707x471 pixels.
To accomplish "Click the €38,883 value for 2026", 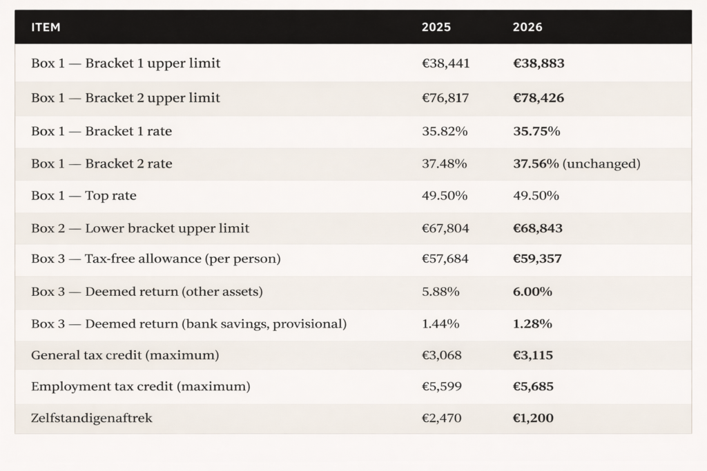I will 539,63.
